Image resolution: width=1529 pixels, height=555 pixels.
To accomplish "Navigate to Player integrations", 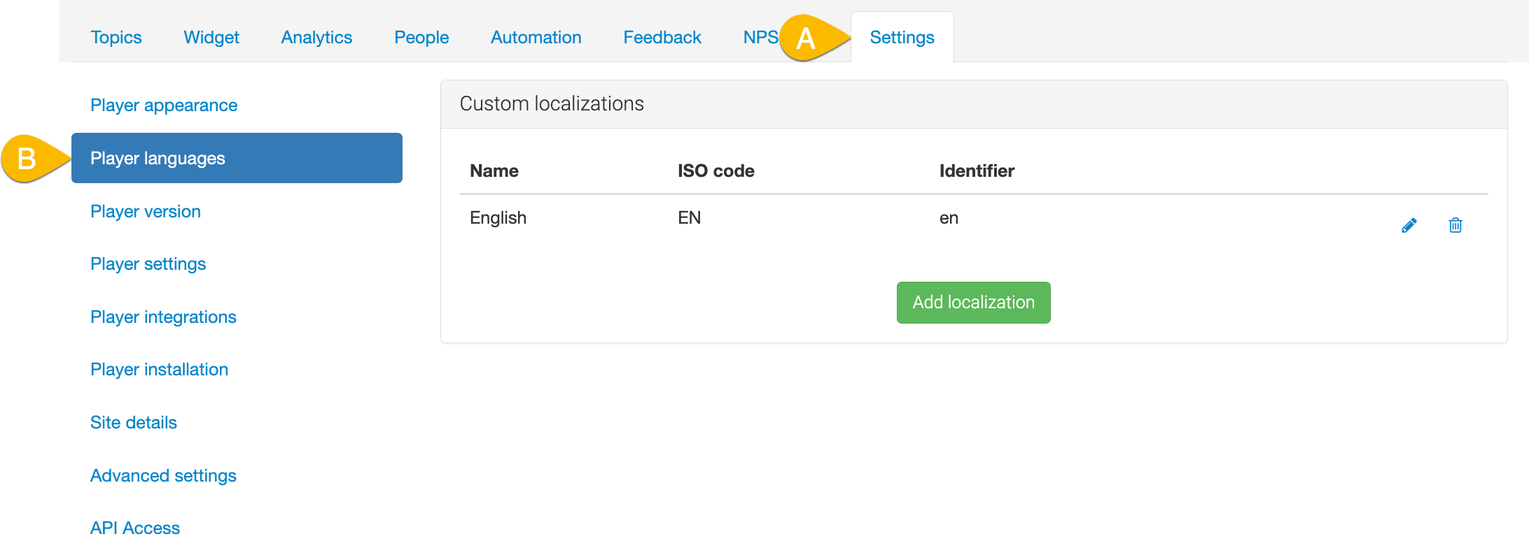I will 163,317.
